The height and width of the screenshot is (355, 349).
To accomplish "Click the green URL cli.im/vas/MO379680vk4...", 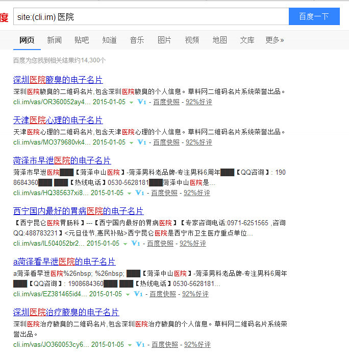I will pos(52,142).
